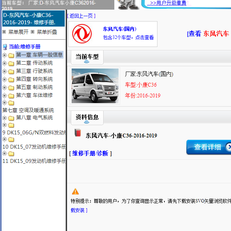Click folder icon of 第二章 传动系统
Screen dimensions: 231x231
point(11,64)
